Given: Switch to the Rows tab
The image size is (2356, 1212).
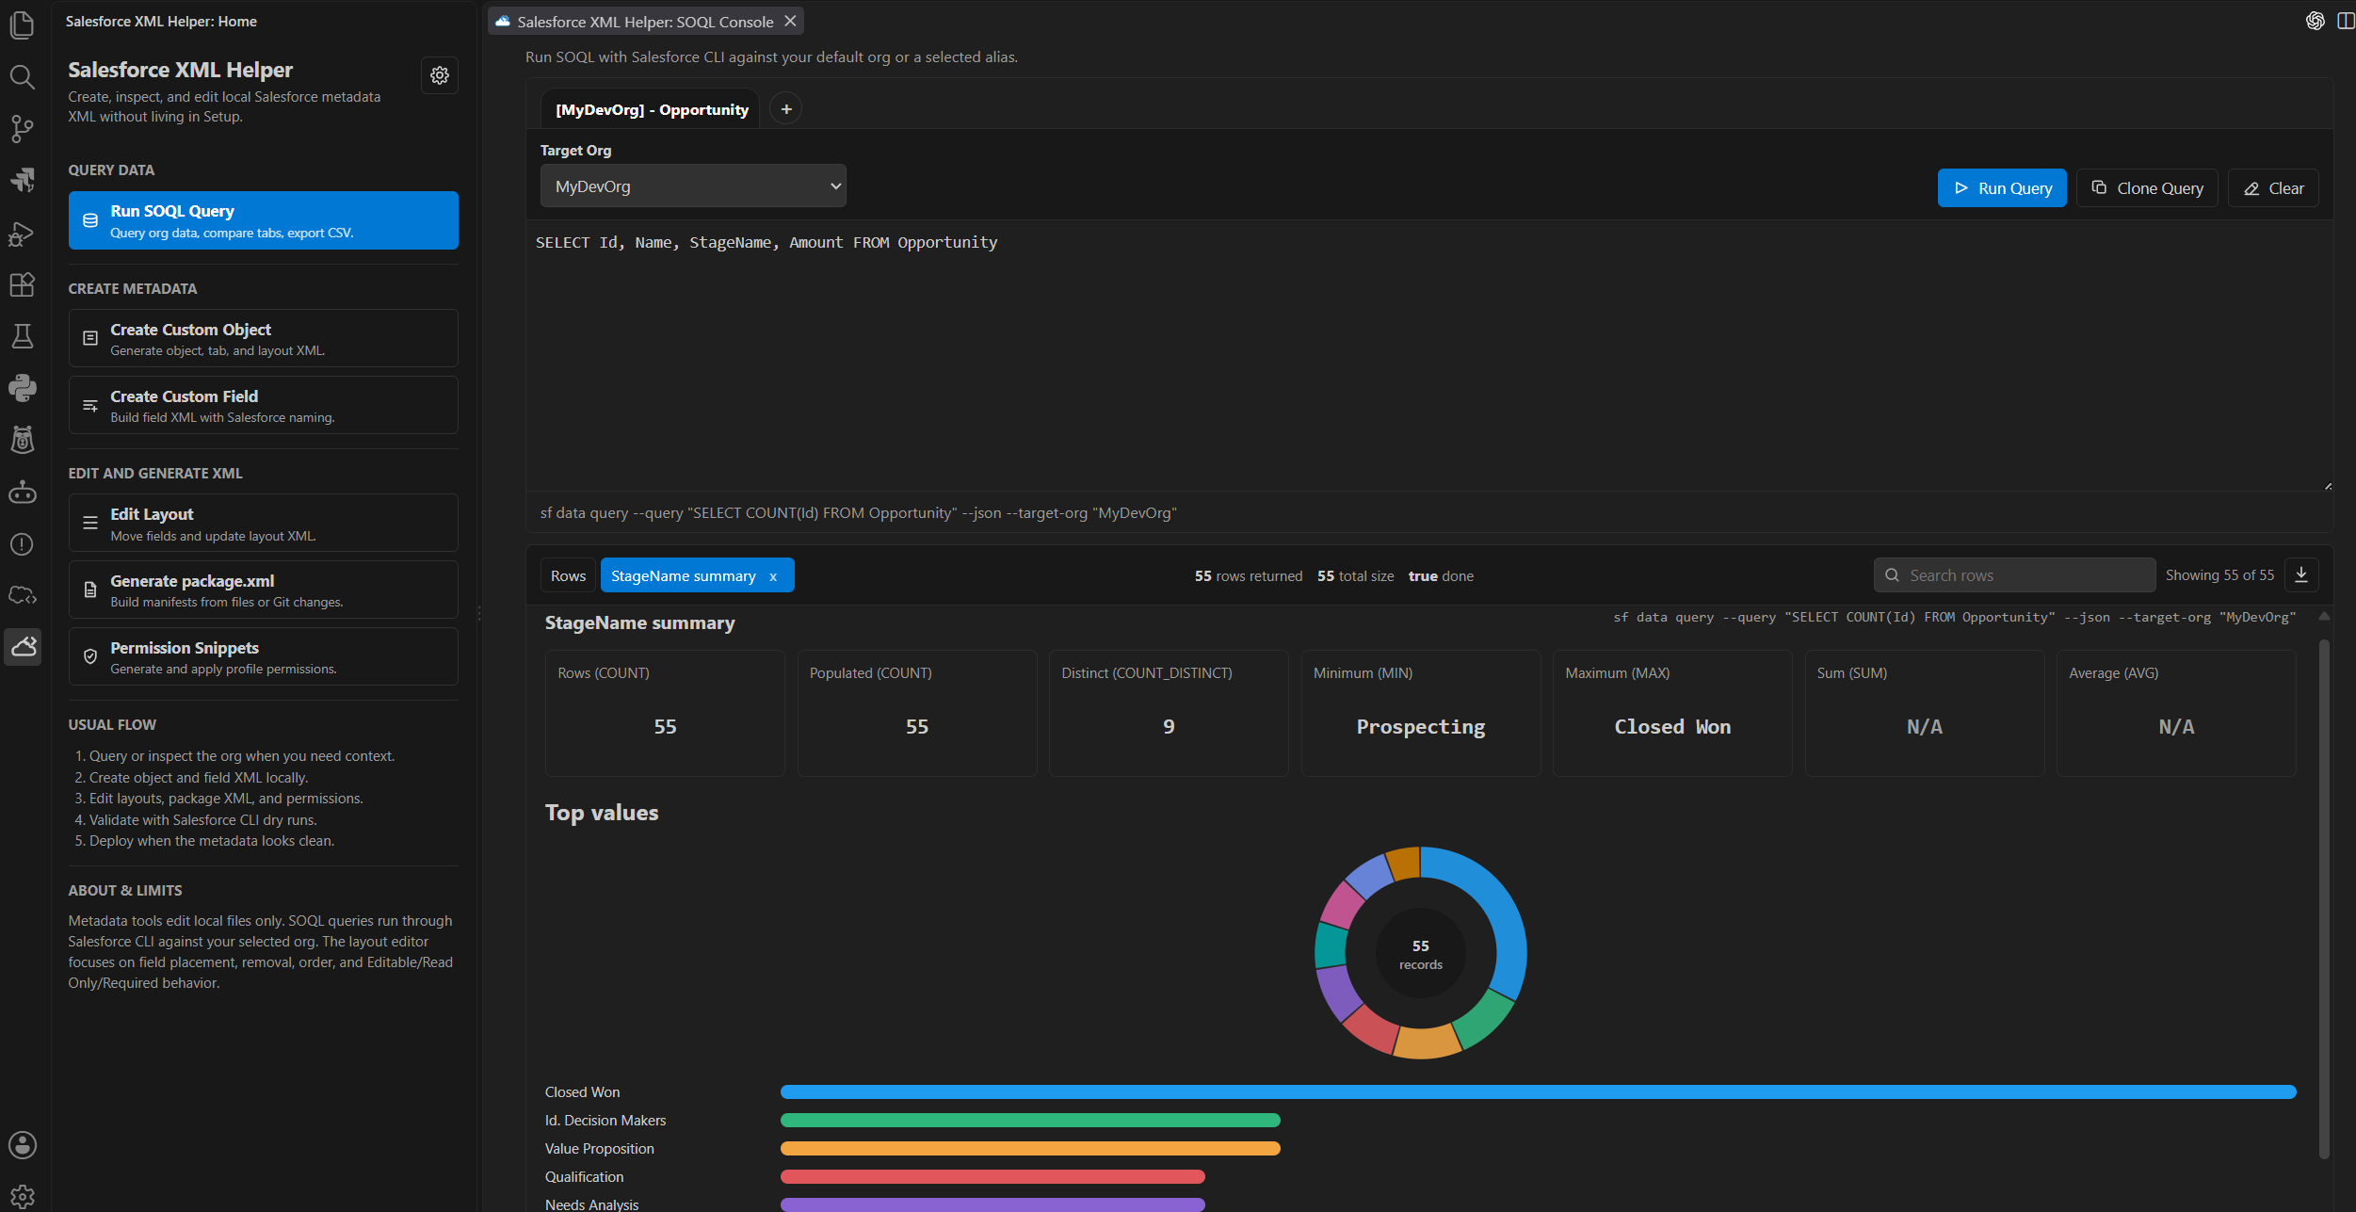Looking at the screenshot, I should tap(568, 575).
